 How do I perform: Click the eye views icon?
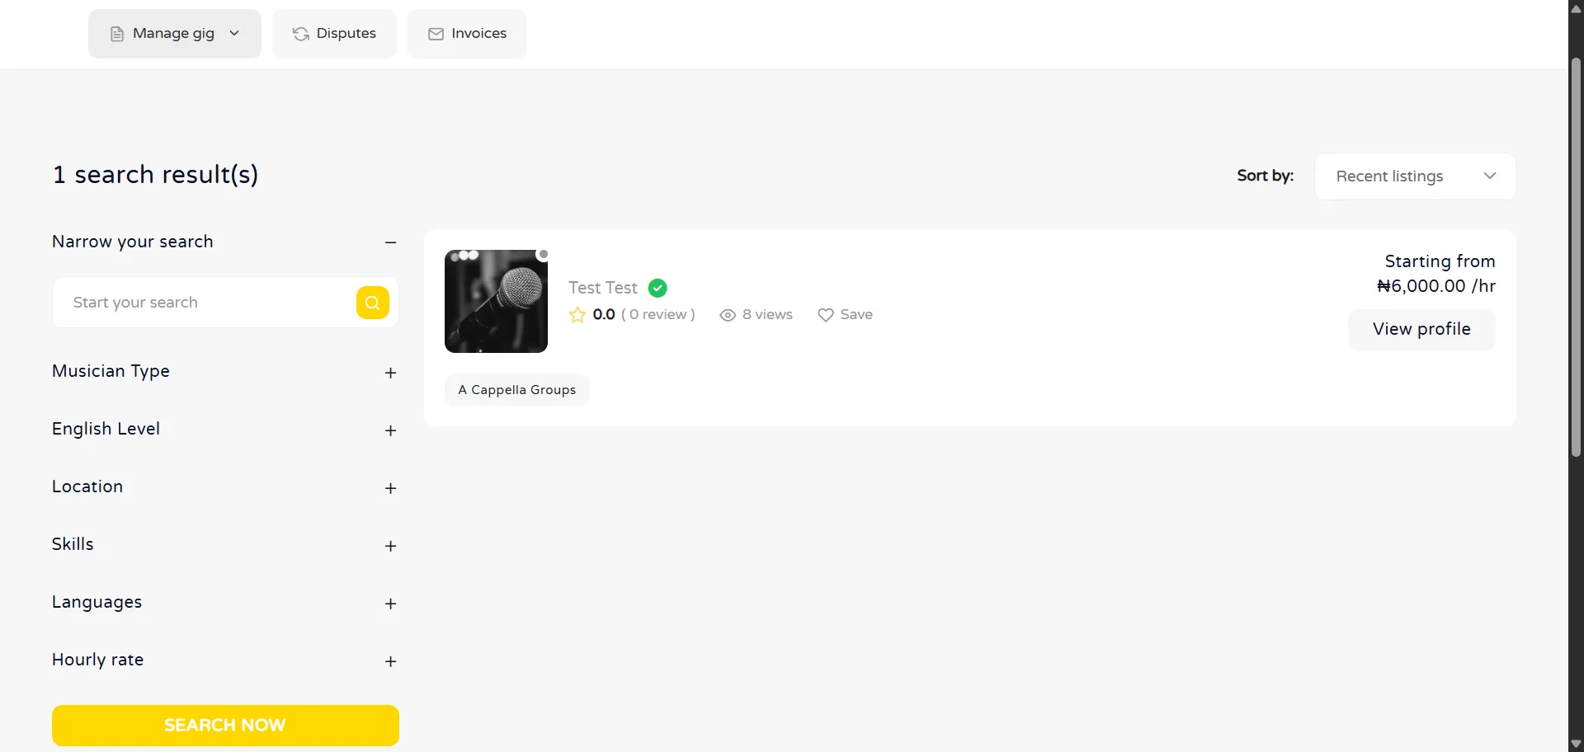(728, 315)
